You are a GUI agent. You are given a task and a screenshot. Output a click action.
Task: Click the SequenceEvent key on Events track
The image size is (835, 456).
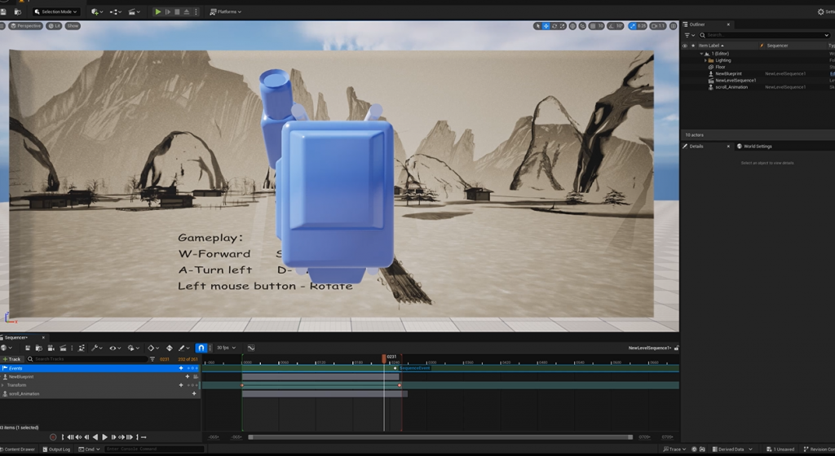395,368
